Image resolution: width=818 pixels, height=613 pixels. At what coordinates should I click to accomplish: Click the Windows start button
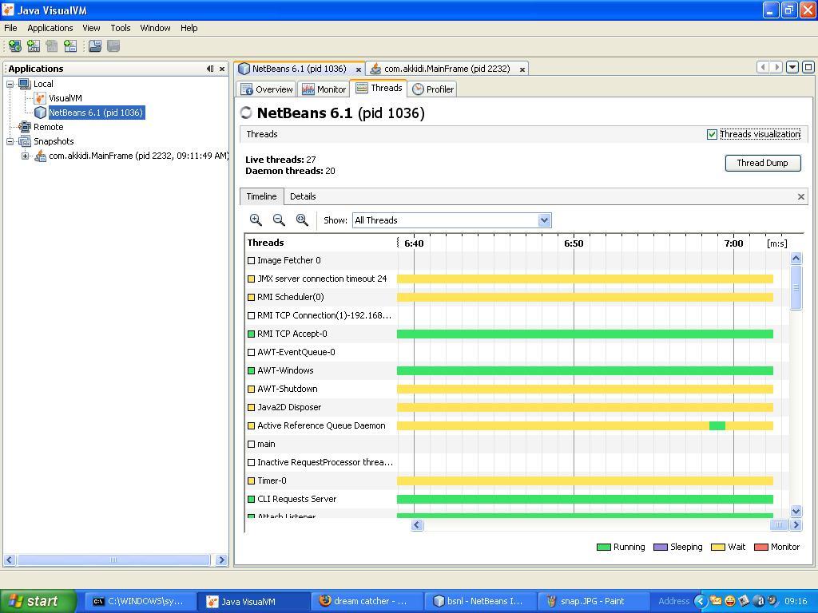(x=37, y=601)
